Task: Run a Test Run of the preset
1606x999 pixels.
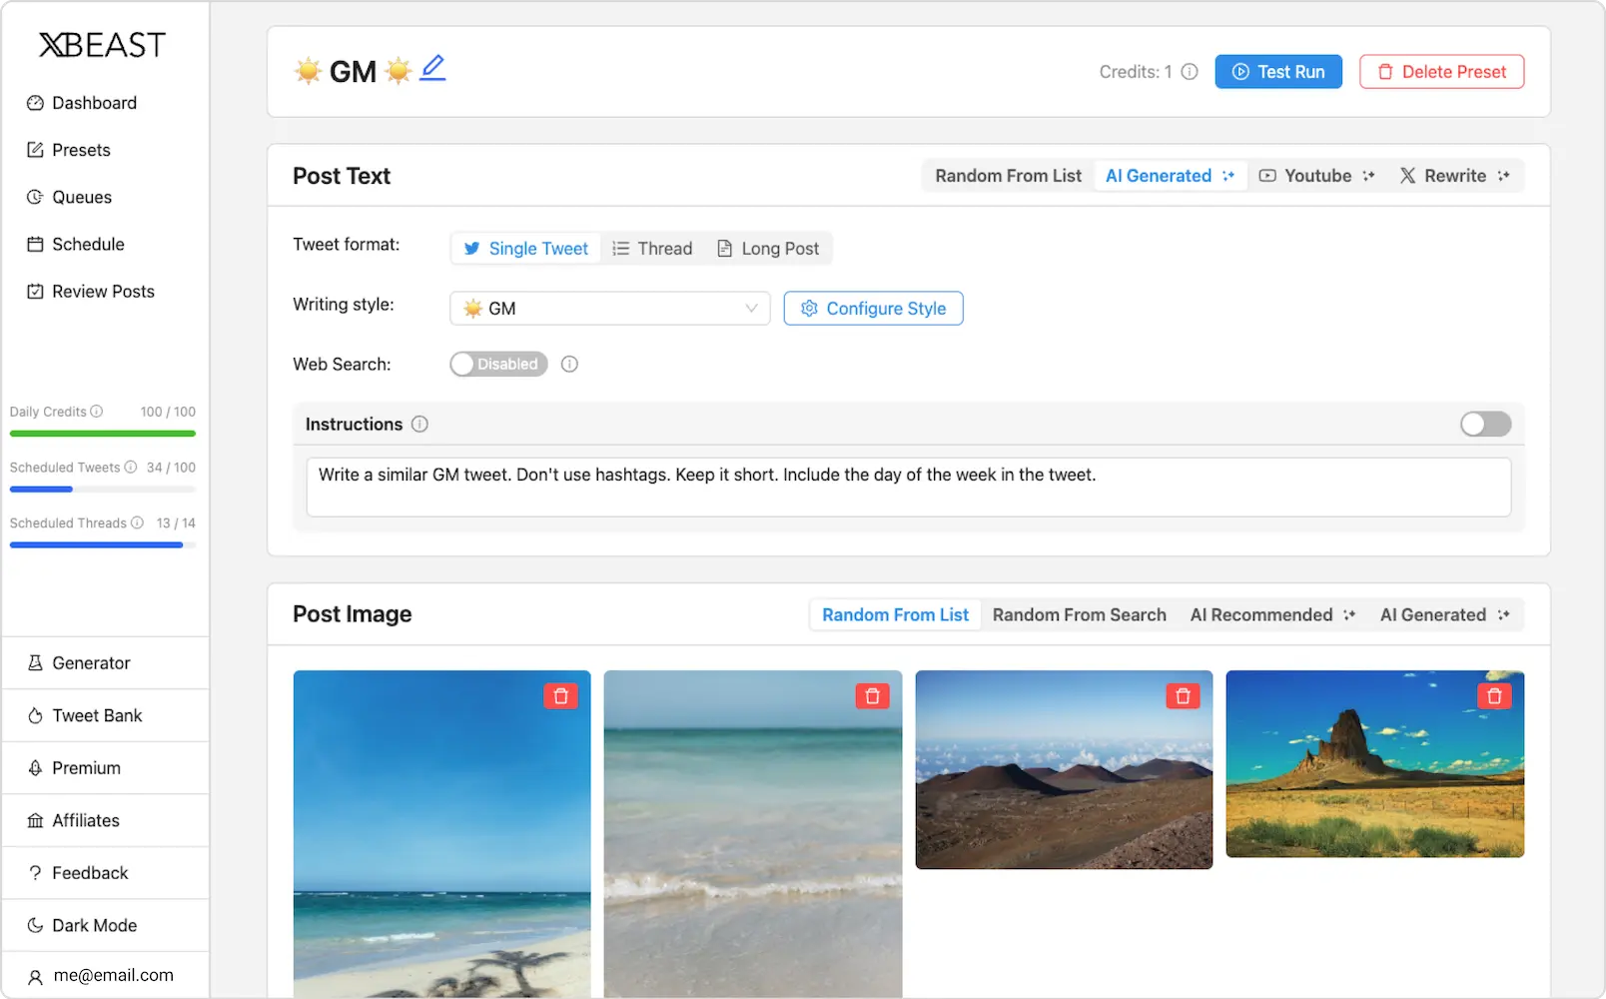Action: coord(1278,71)
